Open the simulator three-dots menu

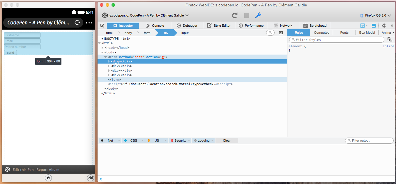pyautogui.click(x=89, y=23)
